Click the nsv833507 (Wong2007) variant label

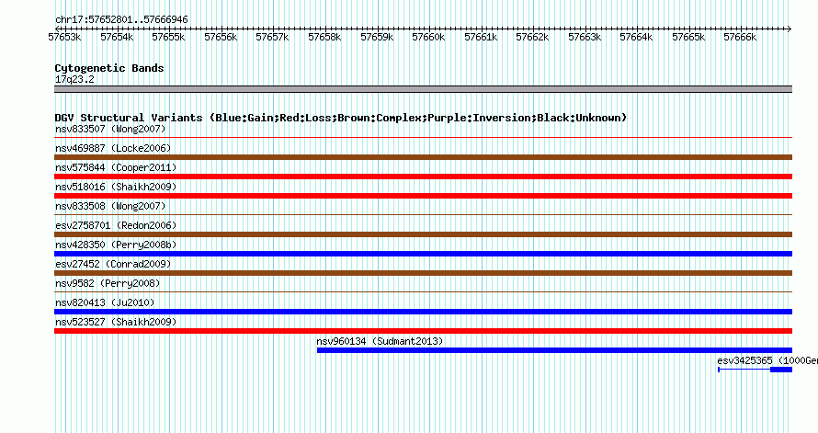point(110,129)
